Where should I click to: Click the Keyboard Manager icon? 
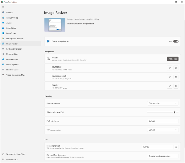tap(3, 49)
